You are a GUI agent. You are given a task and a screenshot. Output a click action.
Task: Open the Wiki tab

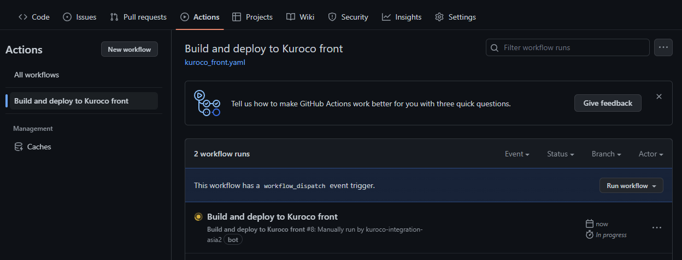(x=301, y=17)
